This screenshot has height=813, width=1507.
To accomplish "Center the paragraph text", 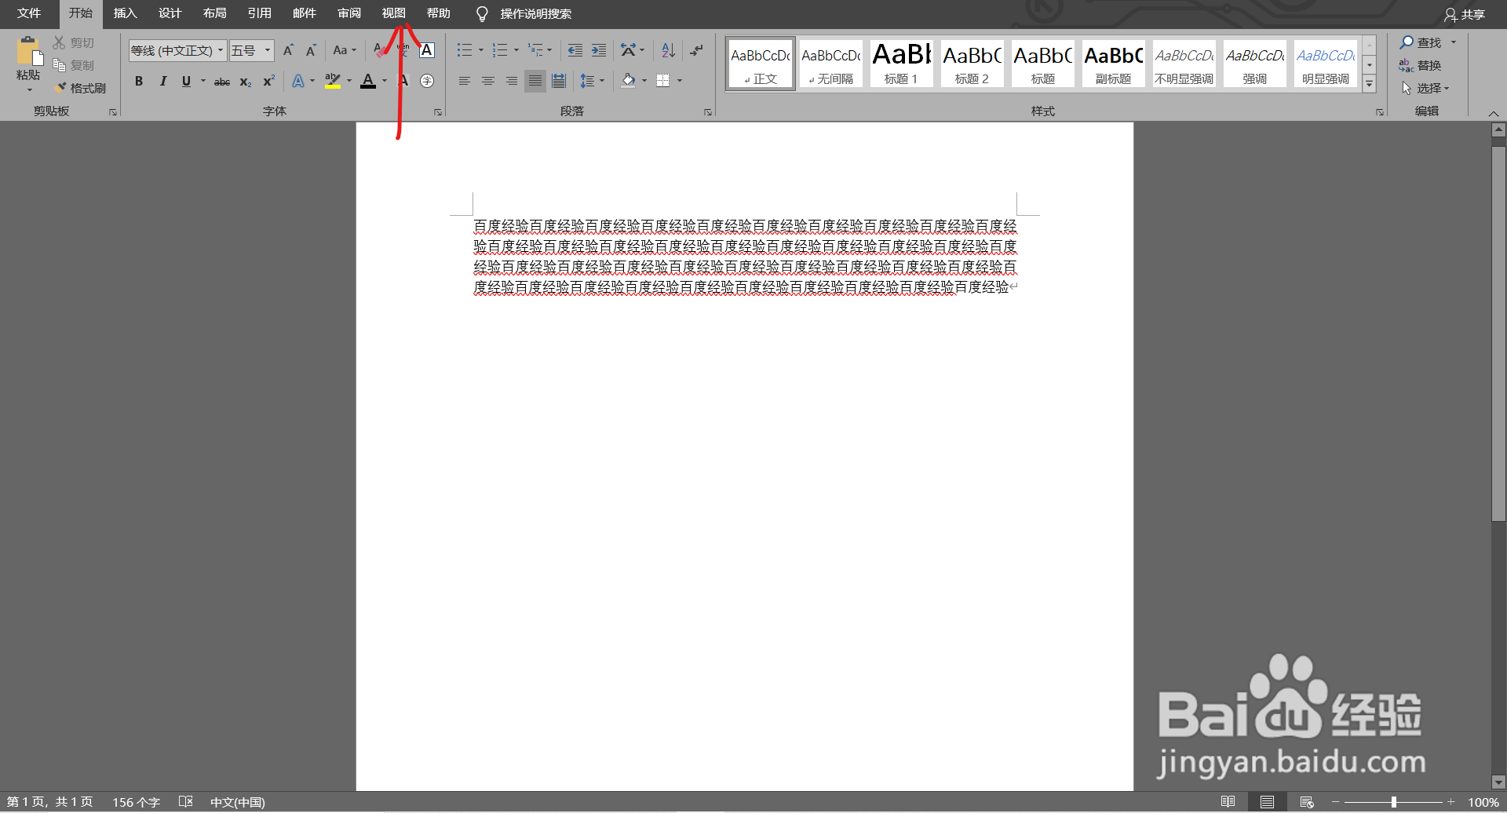I will point(488,81).
